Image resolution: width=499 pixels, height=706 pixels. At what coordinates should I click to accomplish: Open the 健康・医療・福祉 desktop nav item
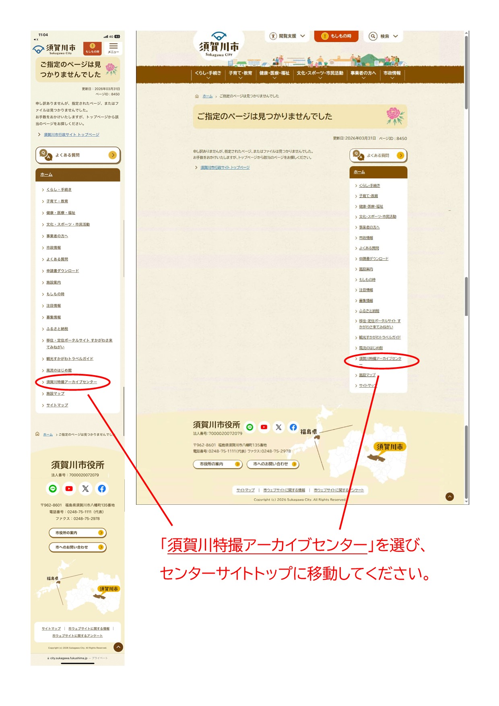click(x=274, y=73)
